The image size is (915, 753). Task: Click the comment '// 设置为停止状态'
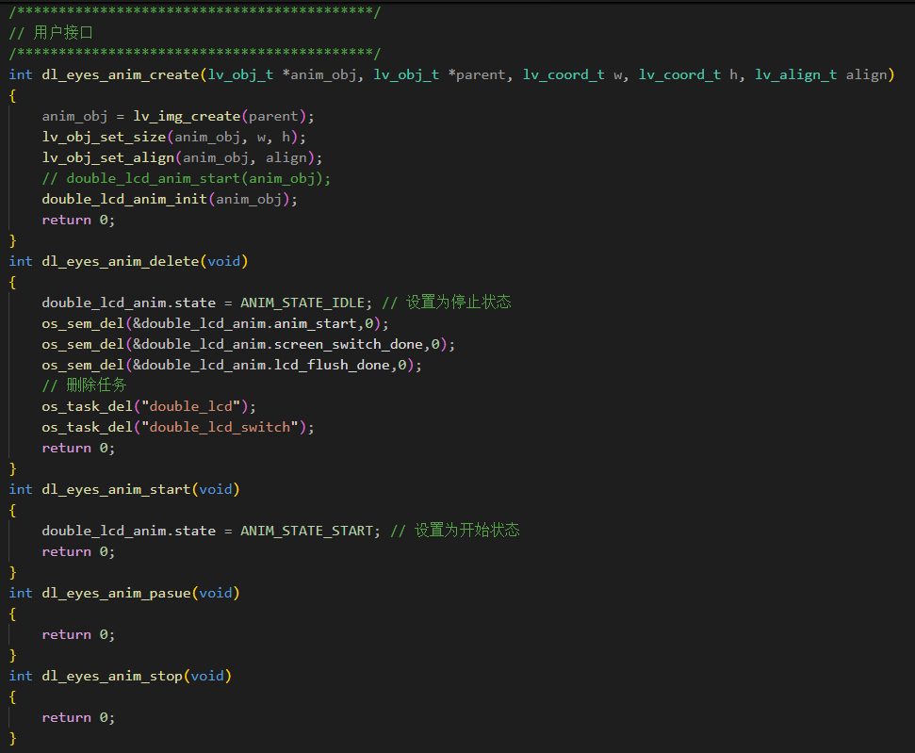[x=447, y=303]
